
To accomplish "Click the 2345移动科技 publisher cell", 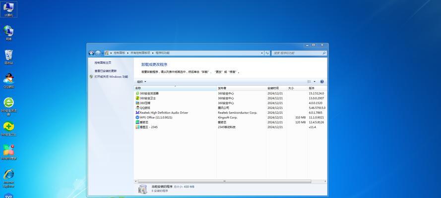I will pyautogui.click(x=227, y=127).
